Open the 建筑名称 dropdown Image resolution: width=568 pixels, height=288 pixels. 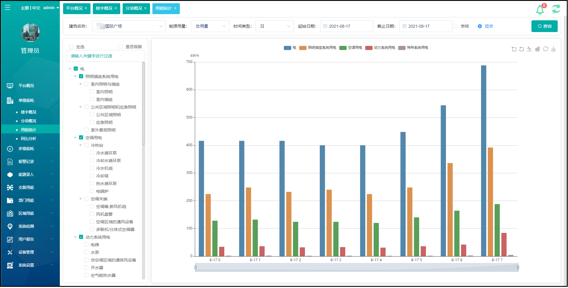pos(129,26)
